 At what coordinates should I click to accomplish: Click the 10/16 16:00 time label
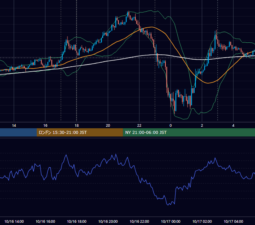(45, 221)
